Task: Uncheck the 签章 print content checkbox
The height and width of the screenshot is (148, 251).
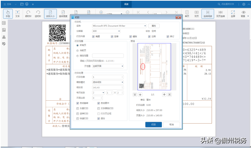Action: pos(112,36)
